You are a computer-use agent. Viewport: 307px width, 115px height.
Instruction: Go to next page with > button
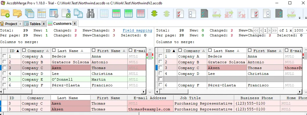point(269,30)
